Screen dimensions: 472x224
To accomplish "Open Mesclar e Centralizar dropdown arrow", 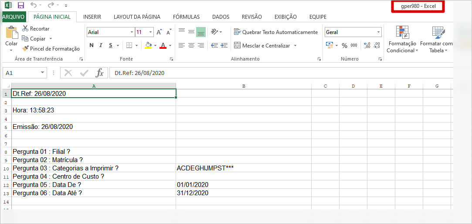I will [x=295, y=46].
